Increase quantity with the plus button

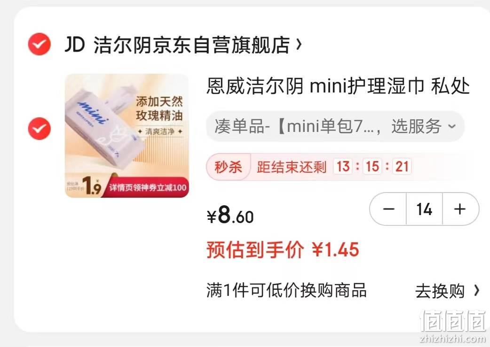(x=460, y=209)
